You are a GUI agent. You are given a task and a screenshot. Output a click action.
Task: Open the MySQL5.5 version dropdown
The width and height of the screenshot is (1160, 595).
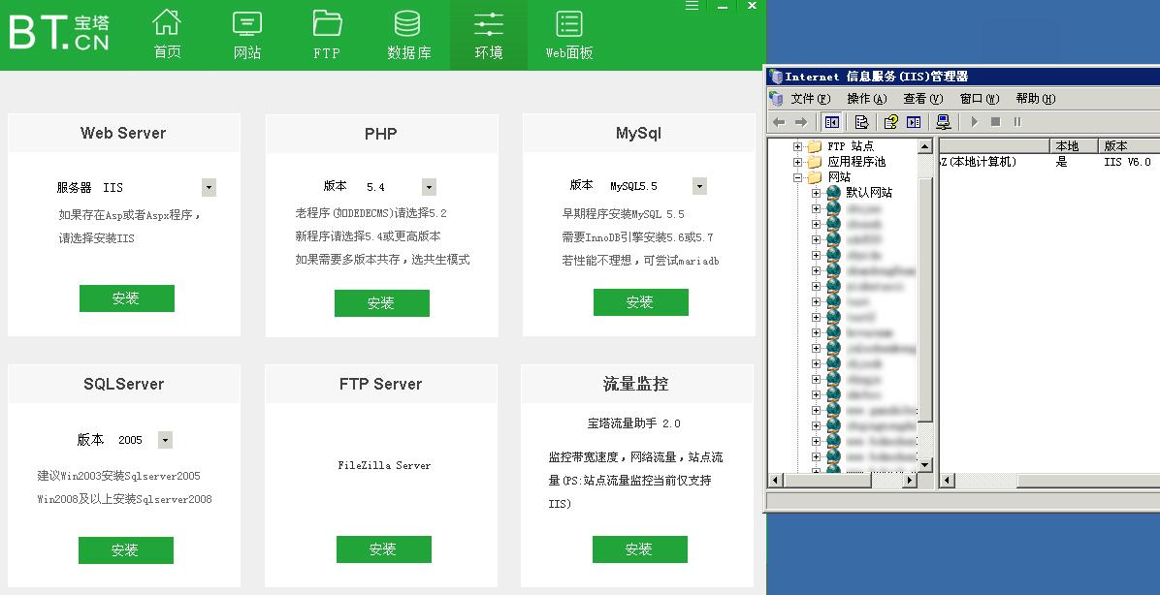[699, 185]
